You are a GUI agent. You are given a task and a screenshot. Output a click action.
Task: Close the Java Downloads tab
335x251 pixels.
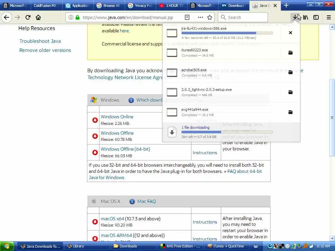pos(275,6)
